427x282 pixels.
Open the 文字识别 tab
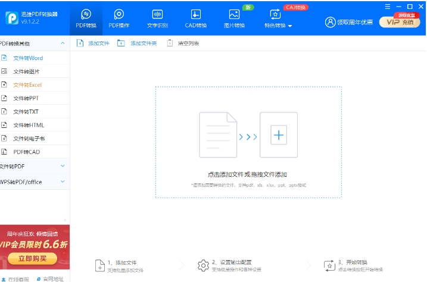(x=157, y=18)
